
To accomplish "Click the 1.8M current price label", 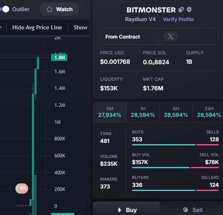I will click(x=59, y=58).
